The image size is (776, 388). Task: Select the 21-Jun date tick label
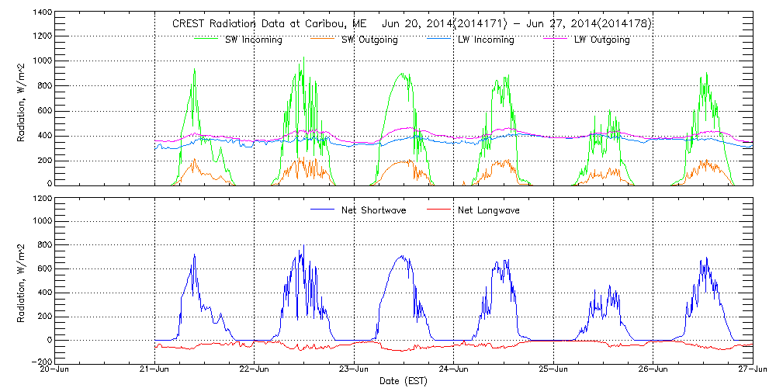coord(154,371)
